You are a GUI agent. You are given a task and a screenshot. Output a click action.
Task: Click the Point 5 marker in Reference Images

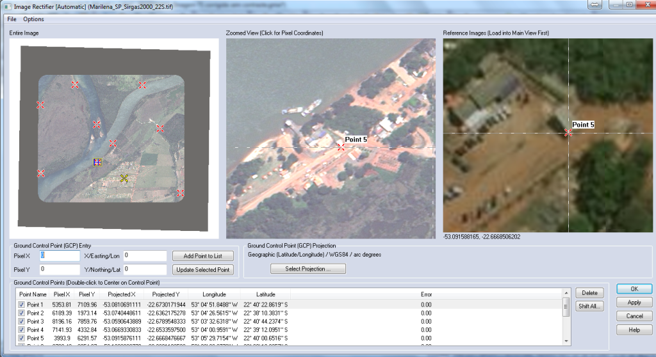(568, 132)
